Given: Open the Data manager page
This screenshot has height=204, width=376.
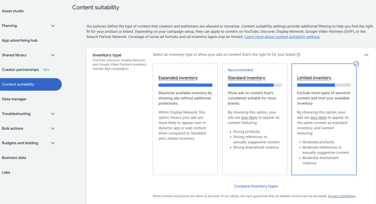Looking at the screenshot, I should [x=14, y=99].
